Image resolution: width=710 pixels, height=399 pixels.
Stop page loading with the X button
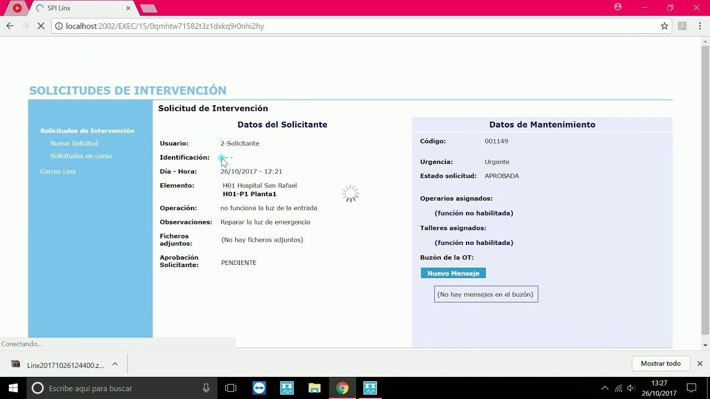tap(41, 26)
